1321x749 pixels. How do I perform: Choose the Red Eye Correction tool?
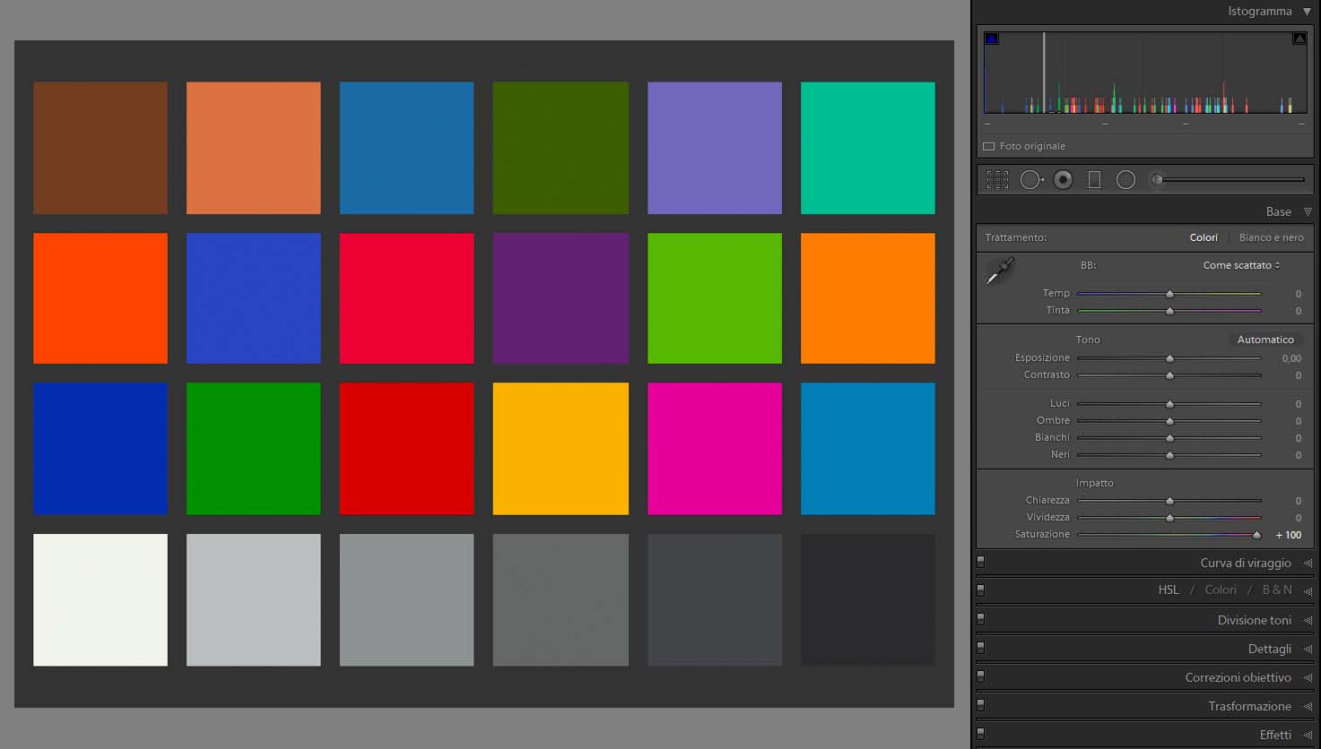tap(1063, 180)
